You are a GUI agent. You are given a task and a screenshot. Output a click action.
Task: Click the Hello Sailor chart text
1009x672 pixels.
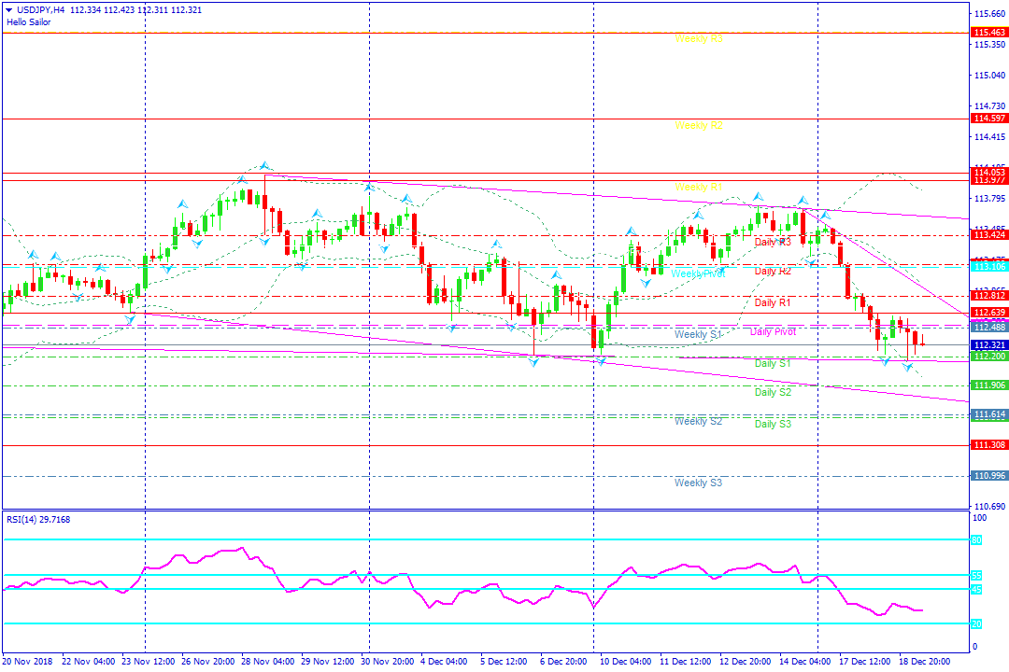click(29, 21)
